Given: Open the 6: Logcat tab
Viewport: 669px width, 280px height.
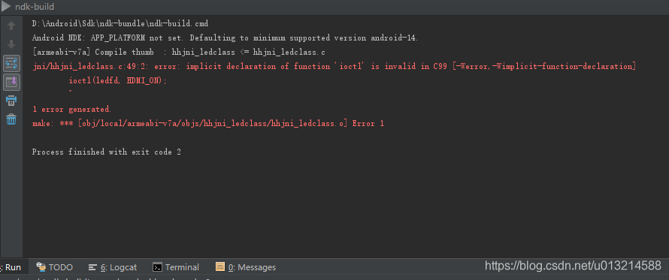Looking at the screenshot, I should [113, 267].
